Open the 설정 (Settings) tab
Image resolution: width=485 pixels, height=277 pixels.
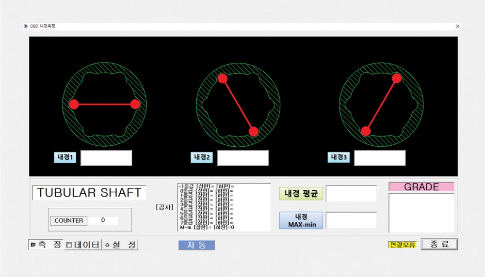pos(120,245)
